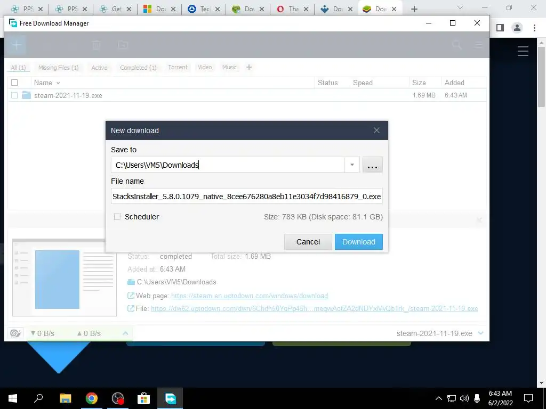Switch to the Active tab
This screenshot has width=546, height=409.
click(x=99, y=68)
